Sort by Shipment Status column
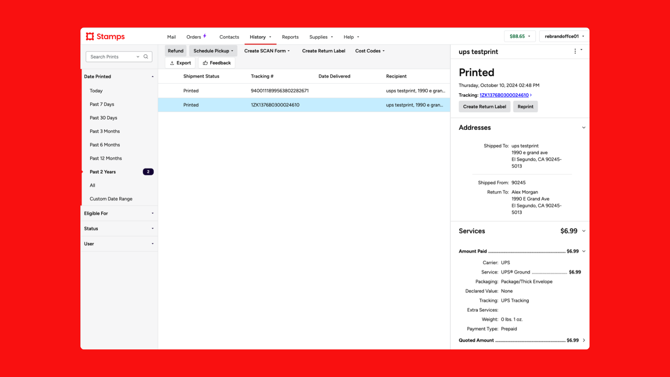 click(201, 76)
